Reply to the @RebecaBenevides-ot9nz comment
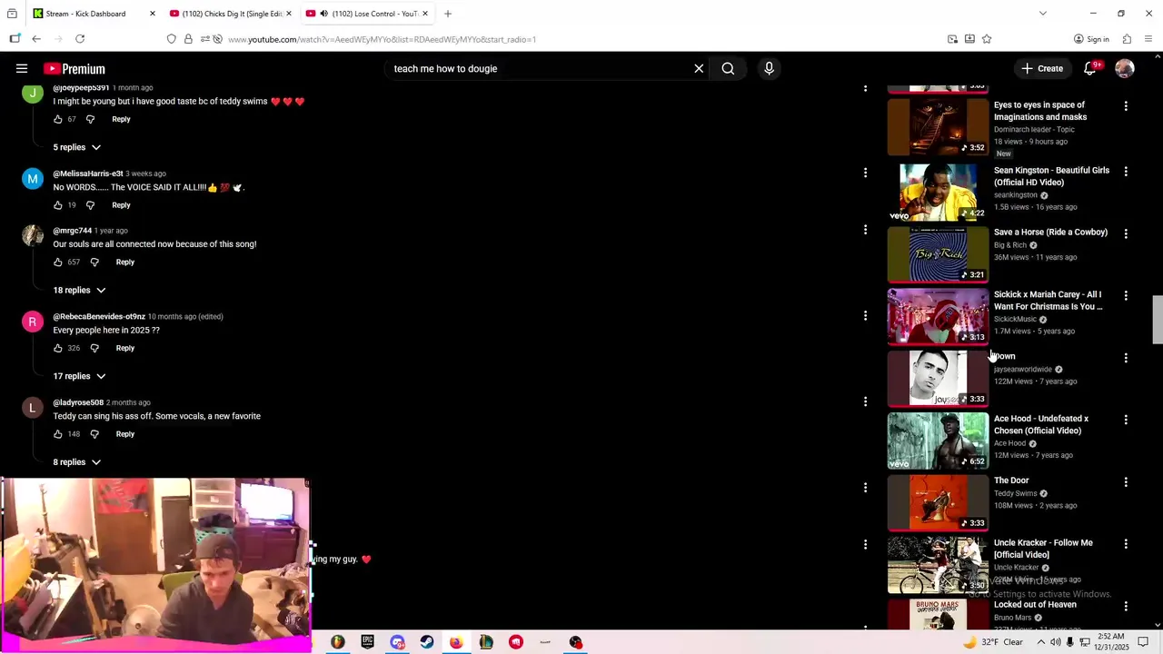 pyautogui.click(x=125, y=348)
